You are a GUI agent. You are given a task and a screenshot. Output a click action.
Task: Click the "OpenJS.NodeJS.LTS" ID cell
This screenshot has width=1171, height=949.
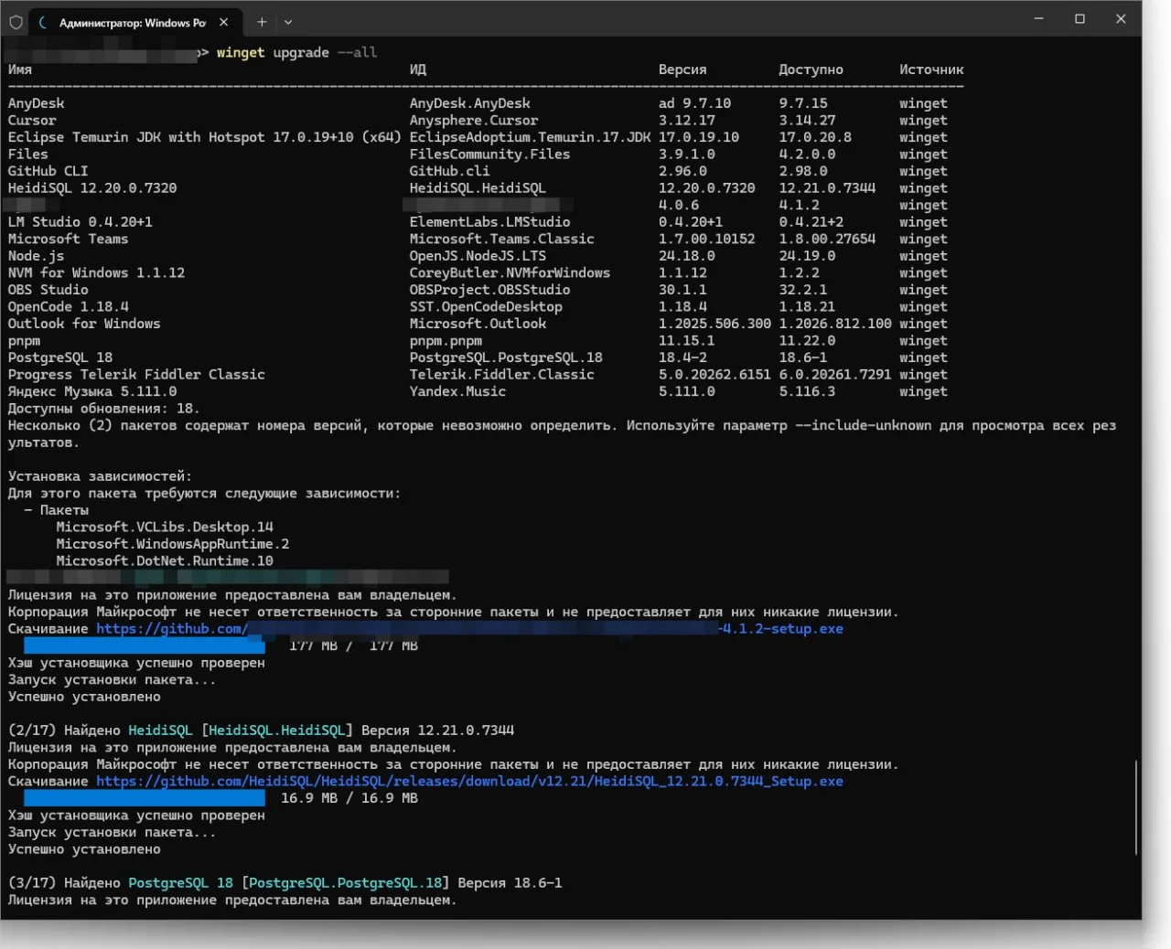coord(478,256)
